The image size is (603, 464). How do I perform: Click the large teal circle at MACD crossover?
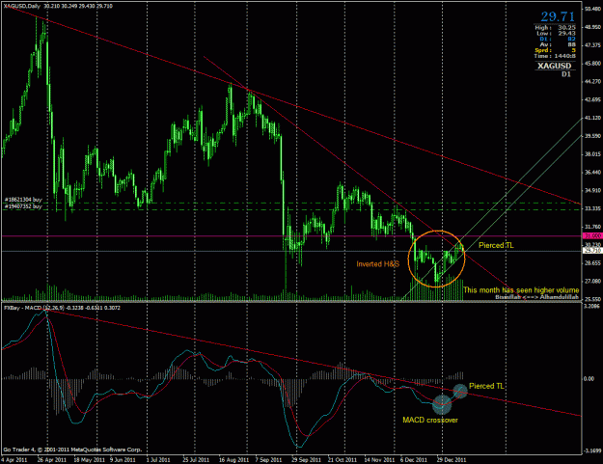(442, 403)
